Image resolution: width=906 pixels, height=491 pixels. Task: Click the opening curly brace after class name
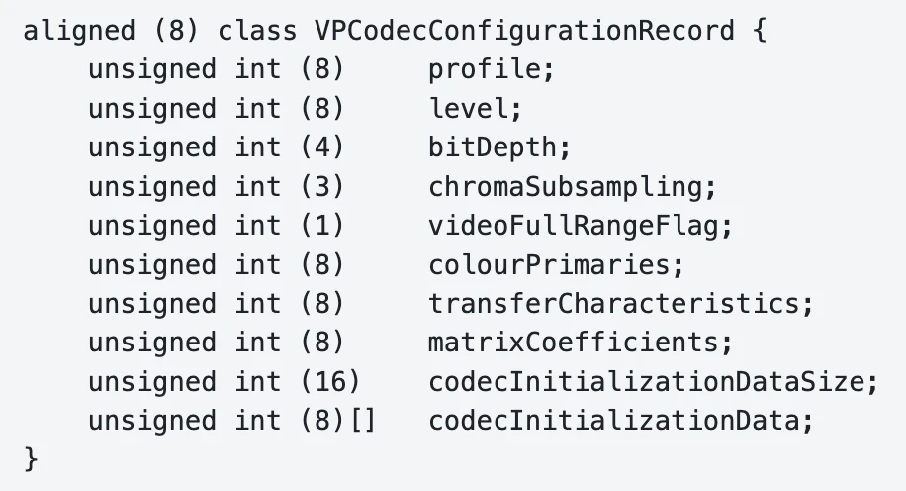point(759,30)
